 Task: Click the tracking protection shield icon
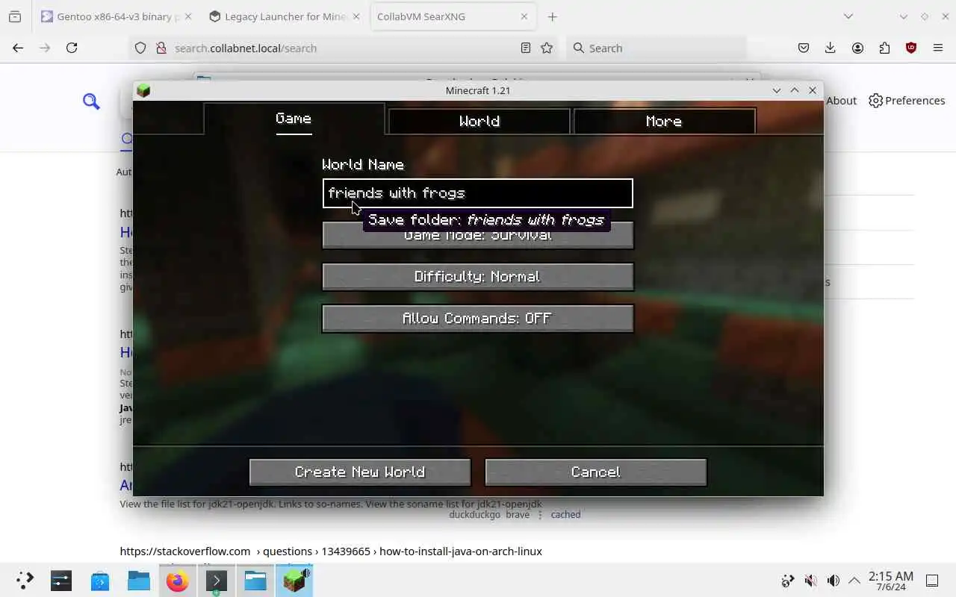tap(140, 48)
